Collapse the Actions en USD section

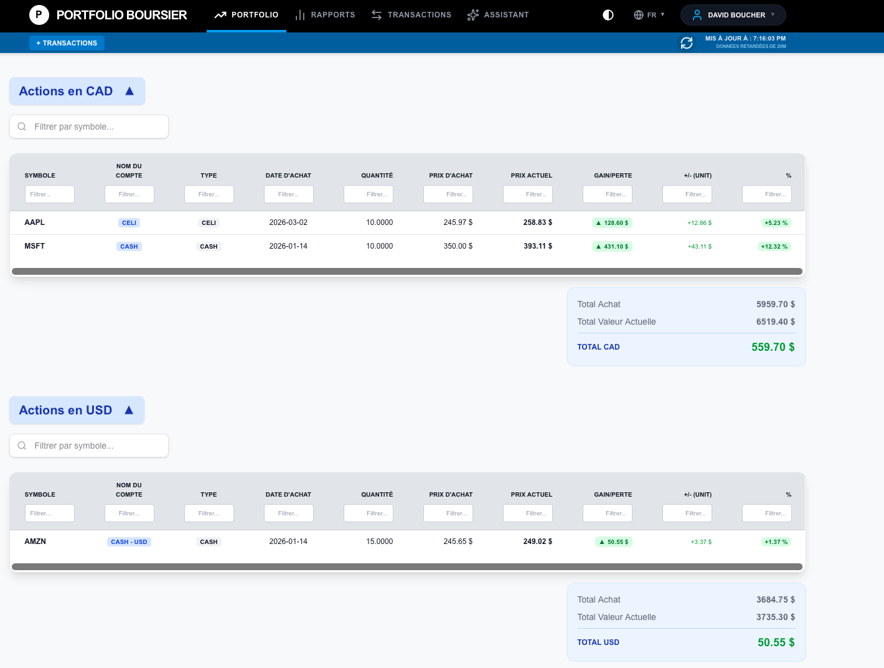[x=129, y=409]
